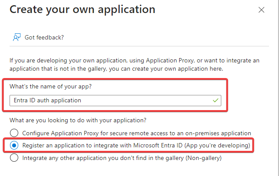
Task: Close the Create your own application panel
Action: (x=261, y=10)
